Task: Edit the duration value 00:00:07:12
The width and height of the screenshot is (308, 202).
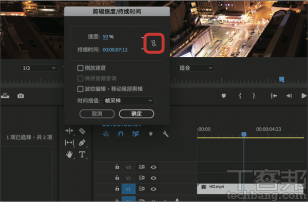Action: [x=115, y=50]
